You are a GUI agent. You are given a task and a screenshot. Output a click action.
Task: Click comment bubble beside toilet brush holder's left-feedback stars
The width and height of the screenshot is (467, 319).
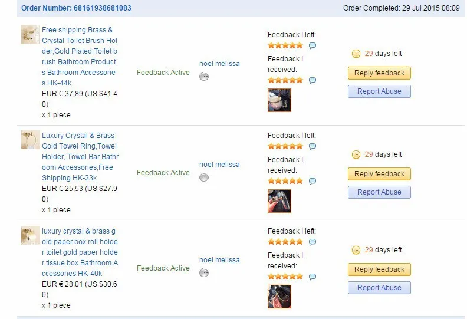[313, 45]
